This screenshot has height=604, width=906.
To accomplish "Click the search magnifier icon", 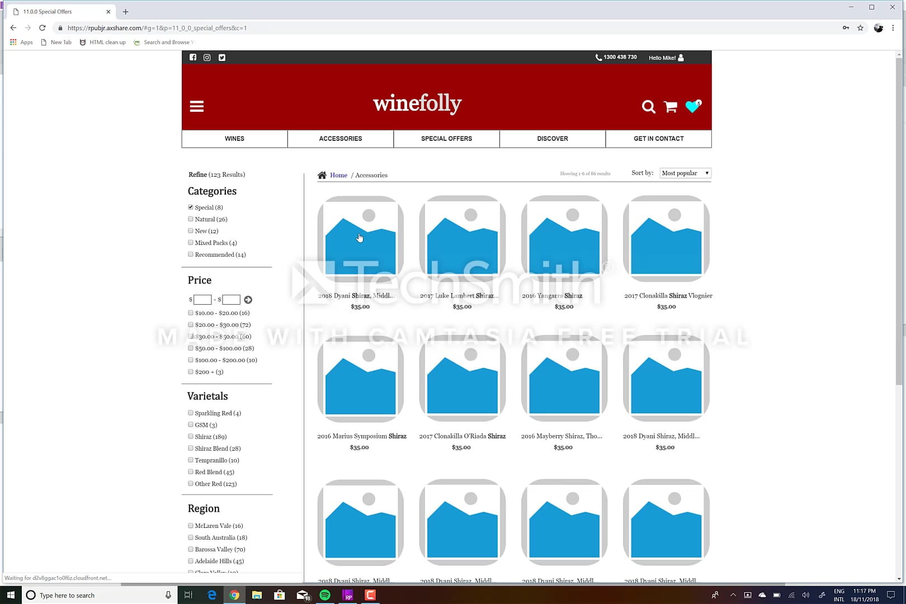I will click(648, 107).
